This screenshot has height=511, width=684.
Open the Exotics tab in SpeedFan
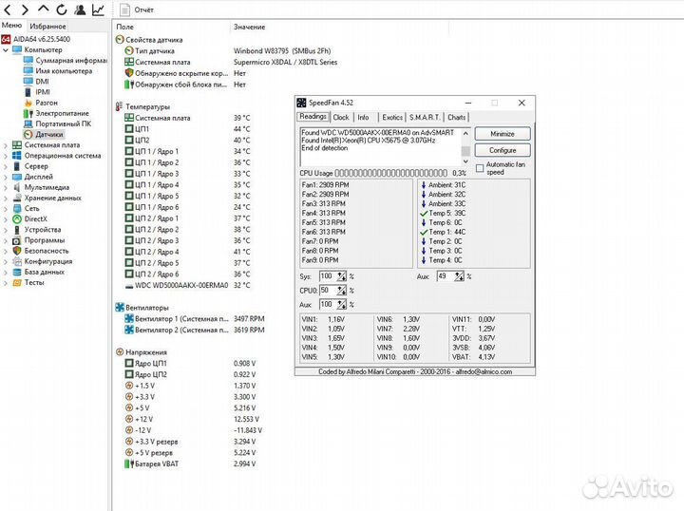[392, 117]
